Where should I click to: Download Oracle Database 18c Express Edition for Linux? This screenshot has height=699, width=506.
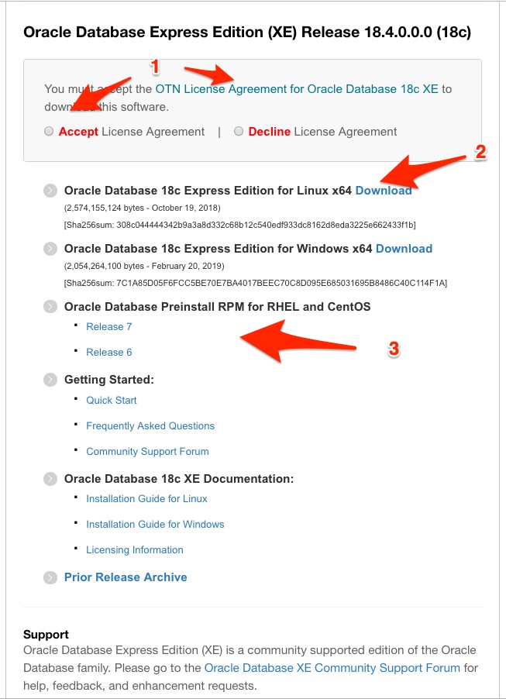pyautogui.click(x=384, y=190)
